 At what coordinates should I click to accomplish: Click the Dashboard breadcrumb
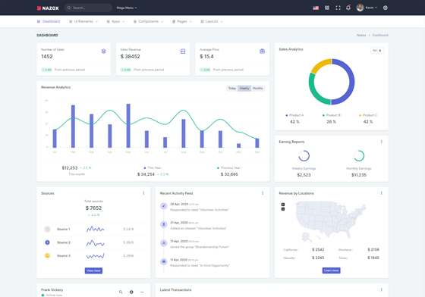380,35
